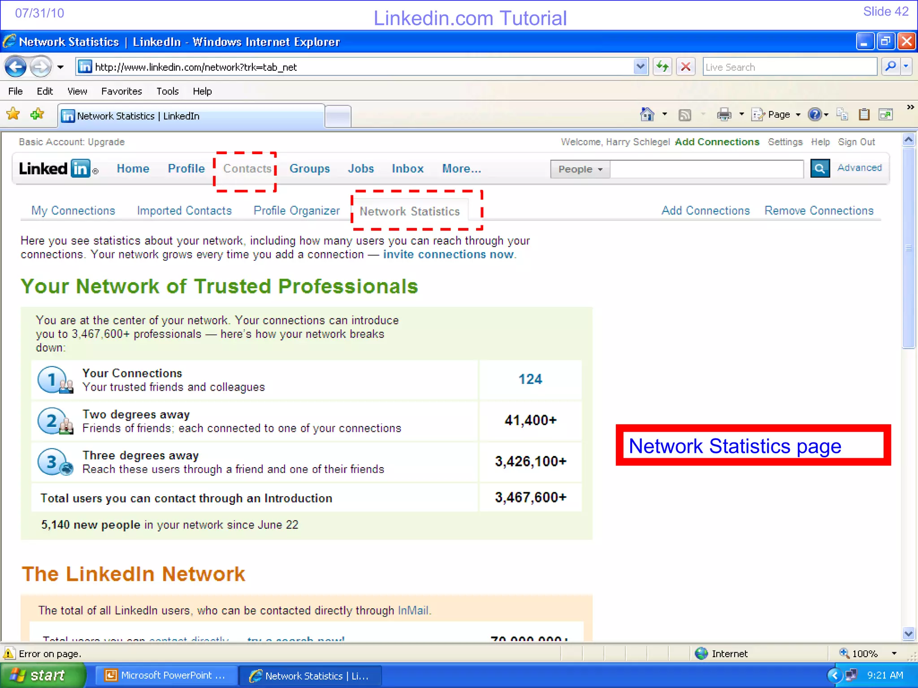Switch to the Profile Organizer sub-tab

tap(297, 211)
